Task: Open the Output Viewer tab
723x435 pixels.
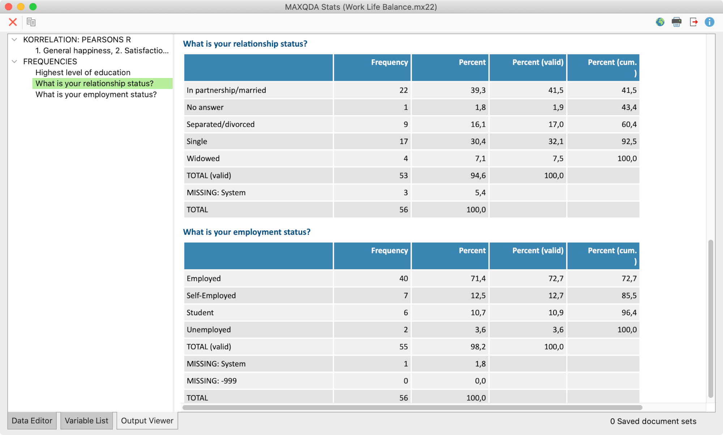Action: pyautogui.click(x=147, y=421)
